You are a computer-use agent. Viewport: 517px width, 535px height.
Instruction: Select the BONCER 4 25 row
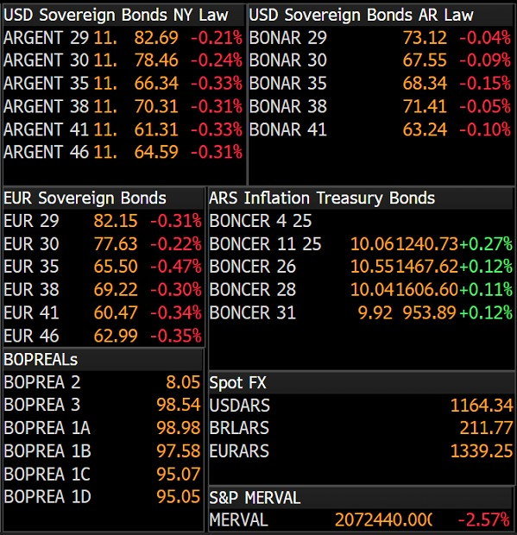(361, 221)
